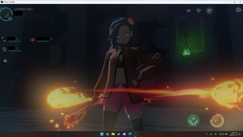The height and width of the screenshot is (137, 243).
Task: Activate the green hands star skill button
Action: (193, 121)
